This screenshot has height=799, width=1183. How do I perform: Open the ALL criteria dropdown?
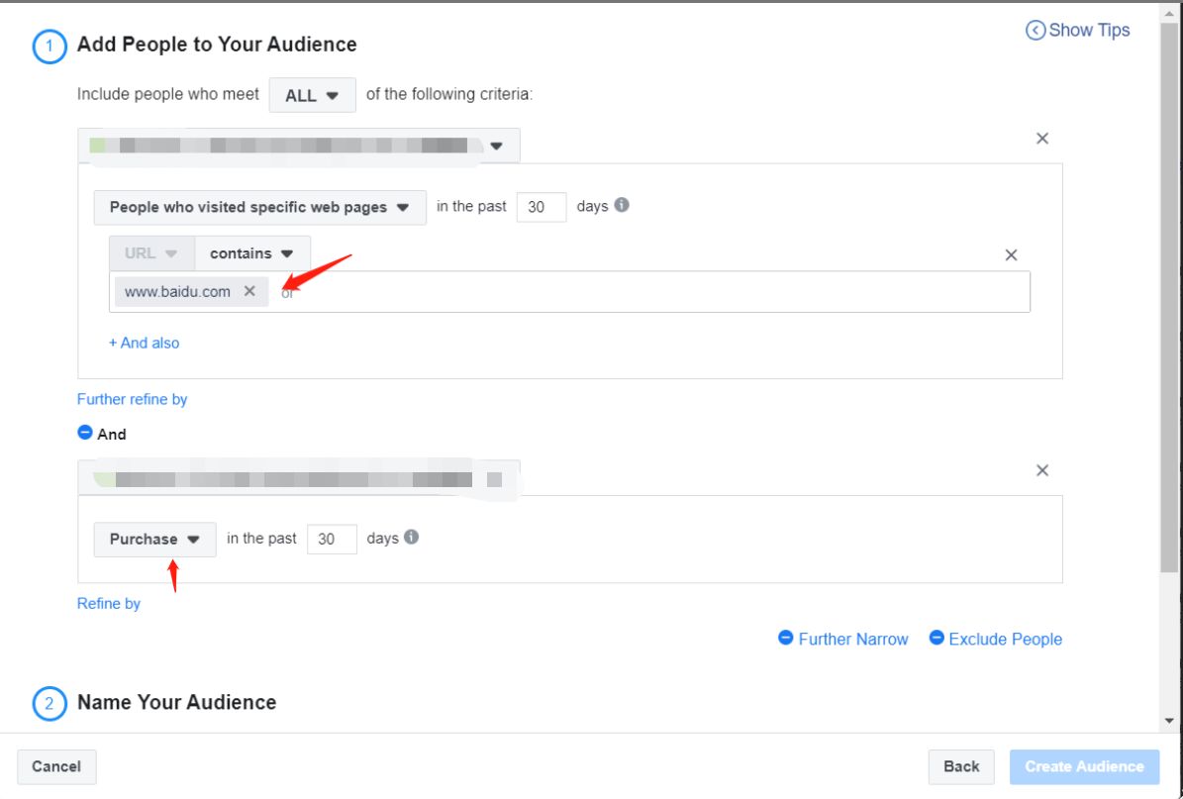(x=311, y=94)
